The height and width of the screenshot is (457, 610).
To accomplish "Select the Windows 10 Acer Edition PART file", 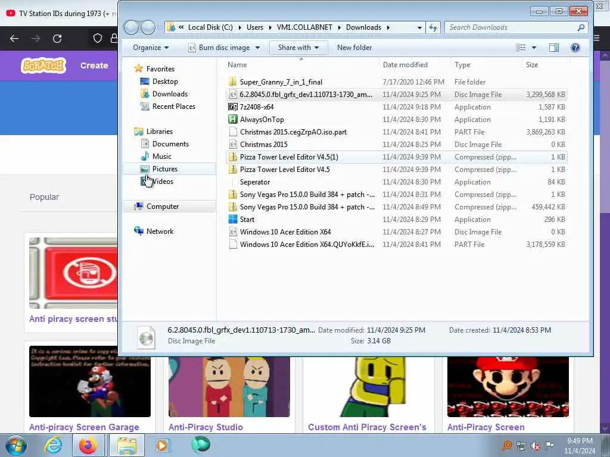I will tap(396, 245).
